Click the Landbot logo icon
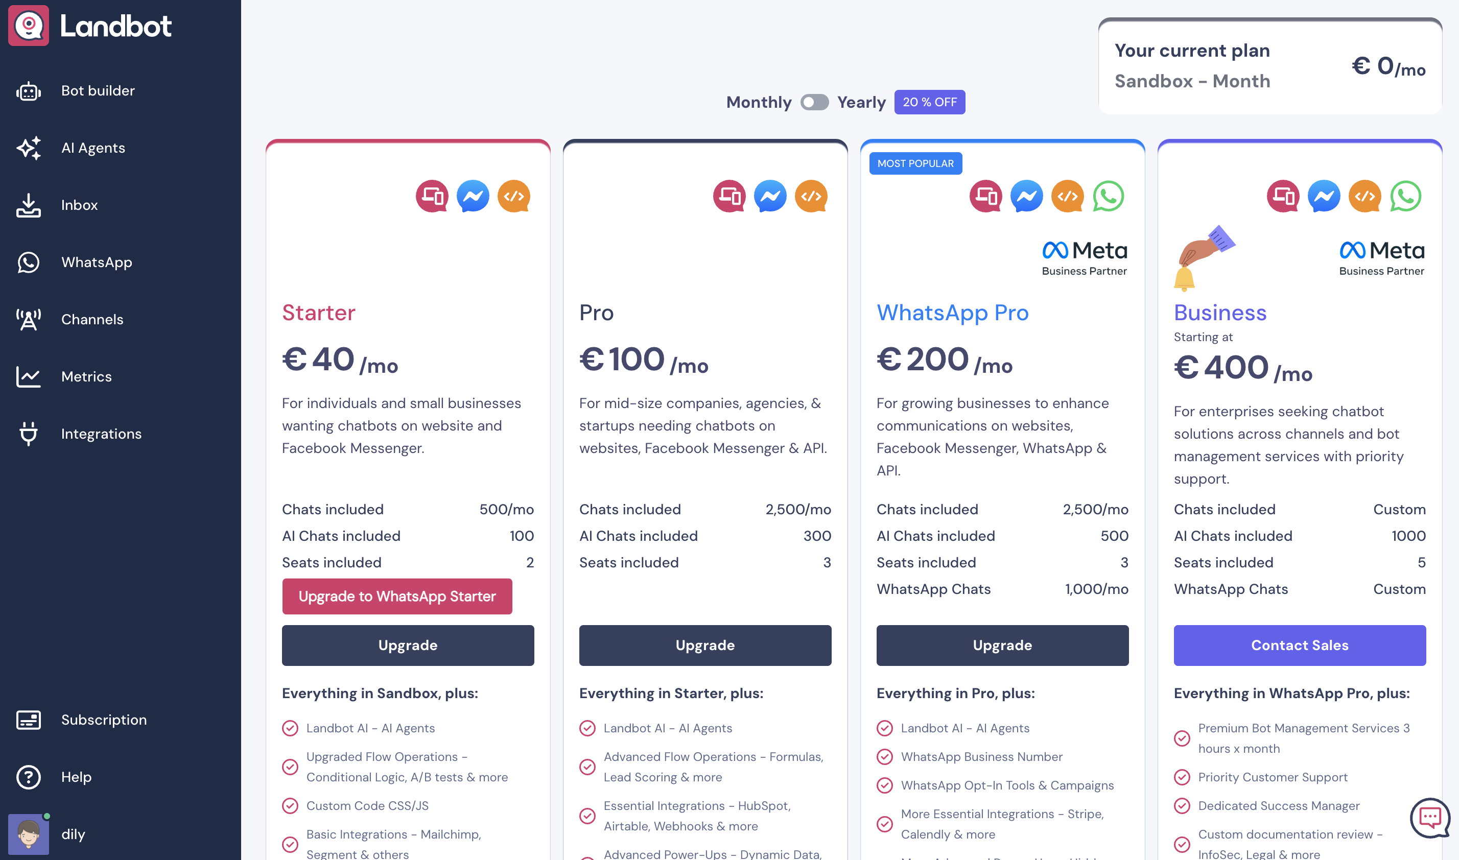This screenshot has width=1459, height=860. click(x=29, y=26)
